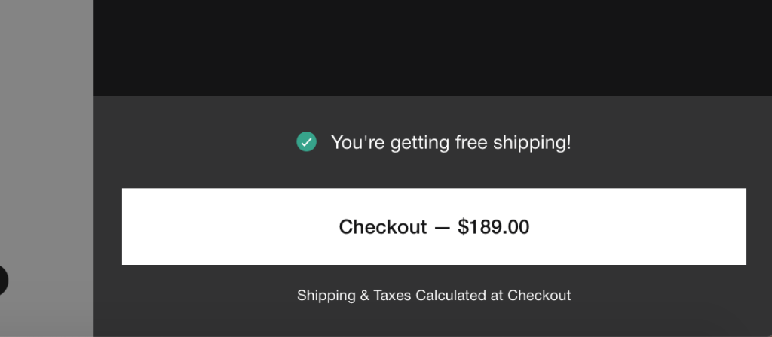Viewport: 772px width, 337px height.
Task: Click "Calculated at Checkout" in the footer note
Action: click(493, 295)
